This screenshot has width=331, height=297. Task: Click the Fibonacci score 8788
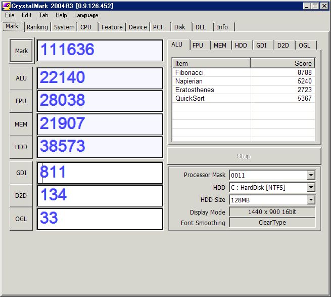coord(305,72)
